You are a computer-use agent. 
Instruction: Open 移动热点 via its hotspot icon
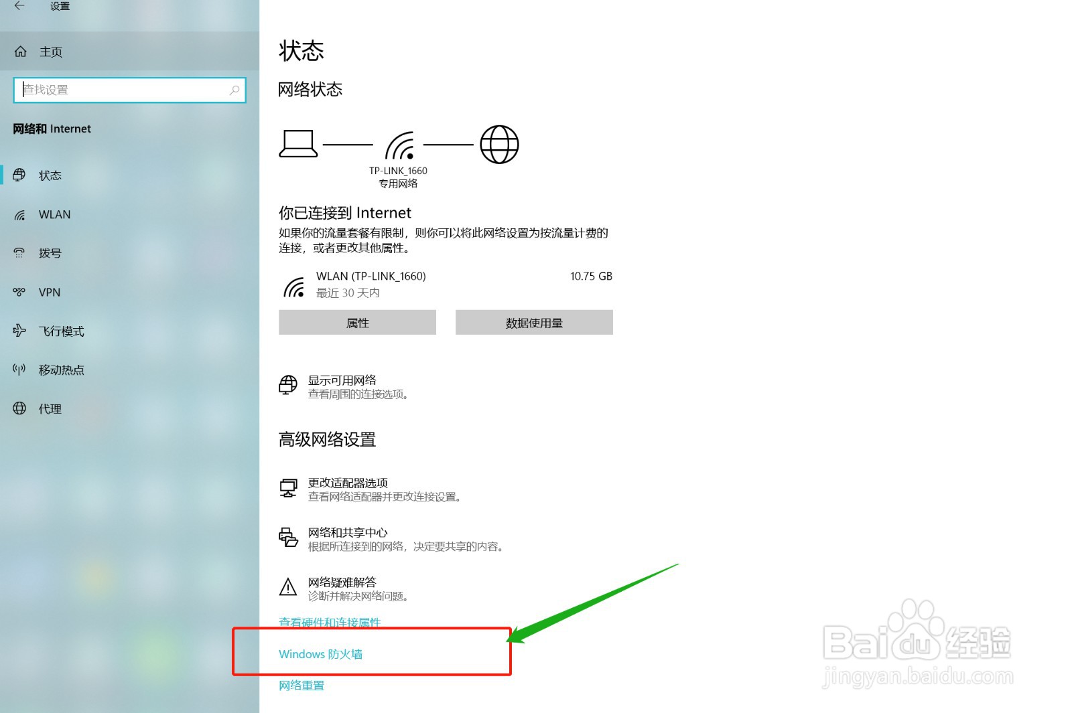click(19, 370)
